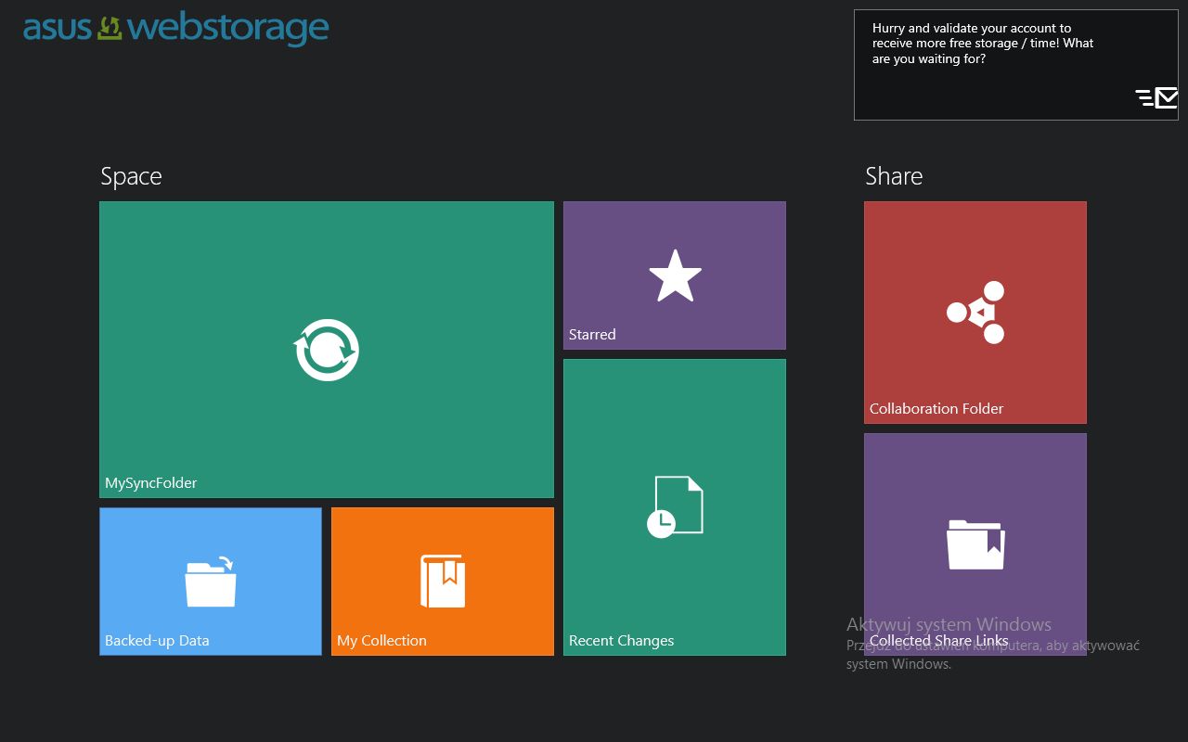Click the "Space" section heading
This screenshot has width=1188, height=742.
pos(131,177)
